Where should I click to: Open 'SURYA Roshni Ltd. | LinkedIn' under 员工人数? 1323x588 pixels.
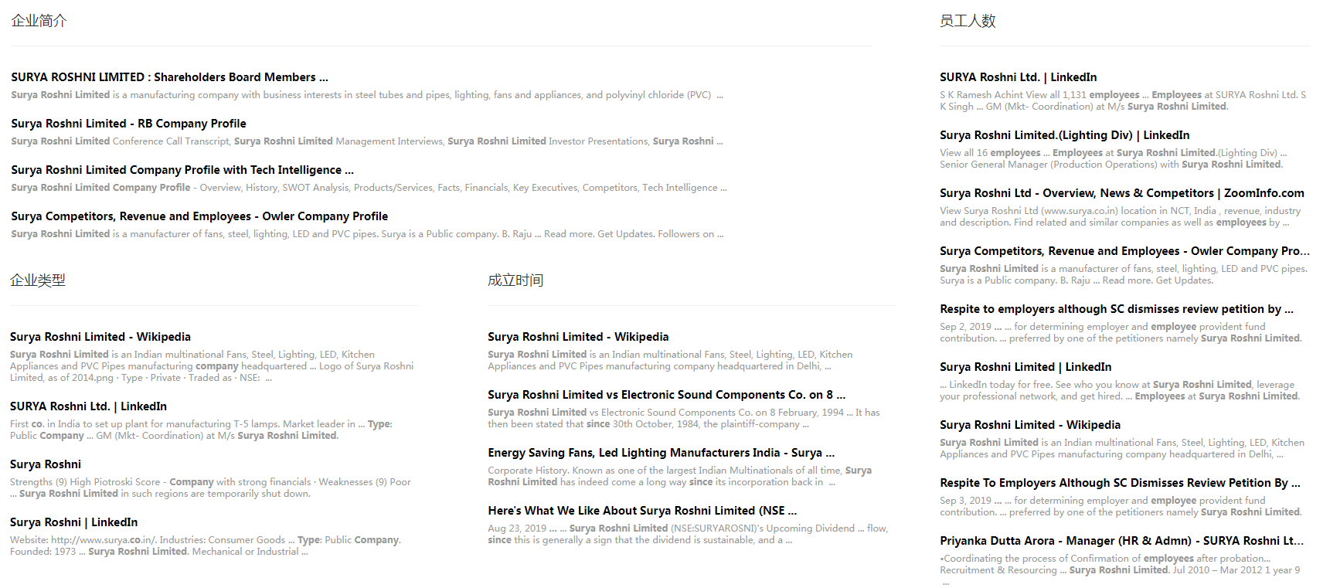(x=1018, y=77)
